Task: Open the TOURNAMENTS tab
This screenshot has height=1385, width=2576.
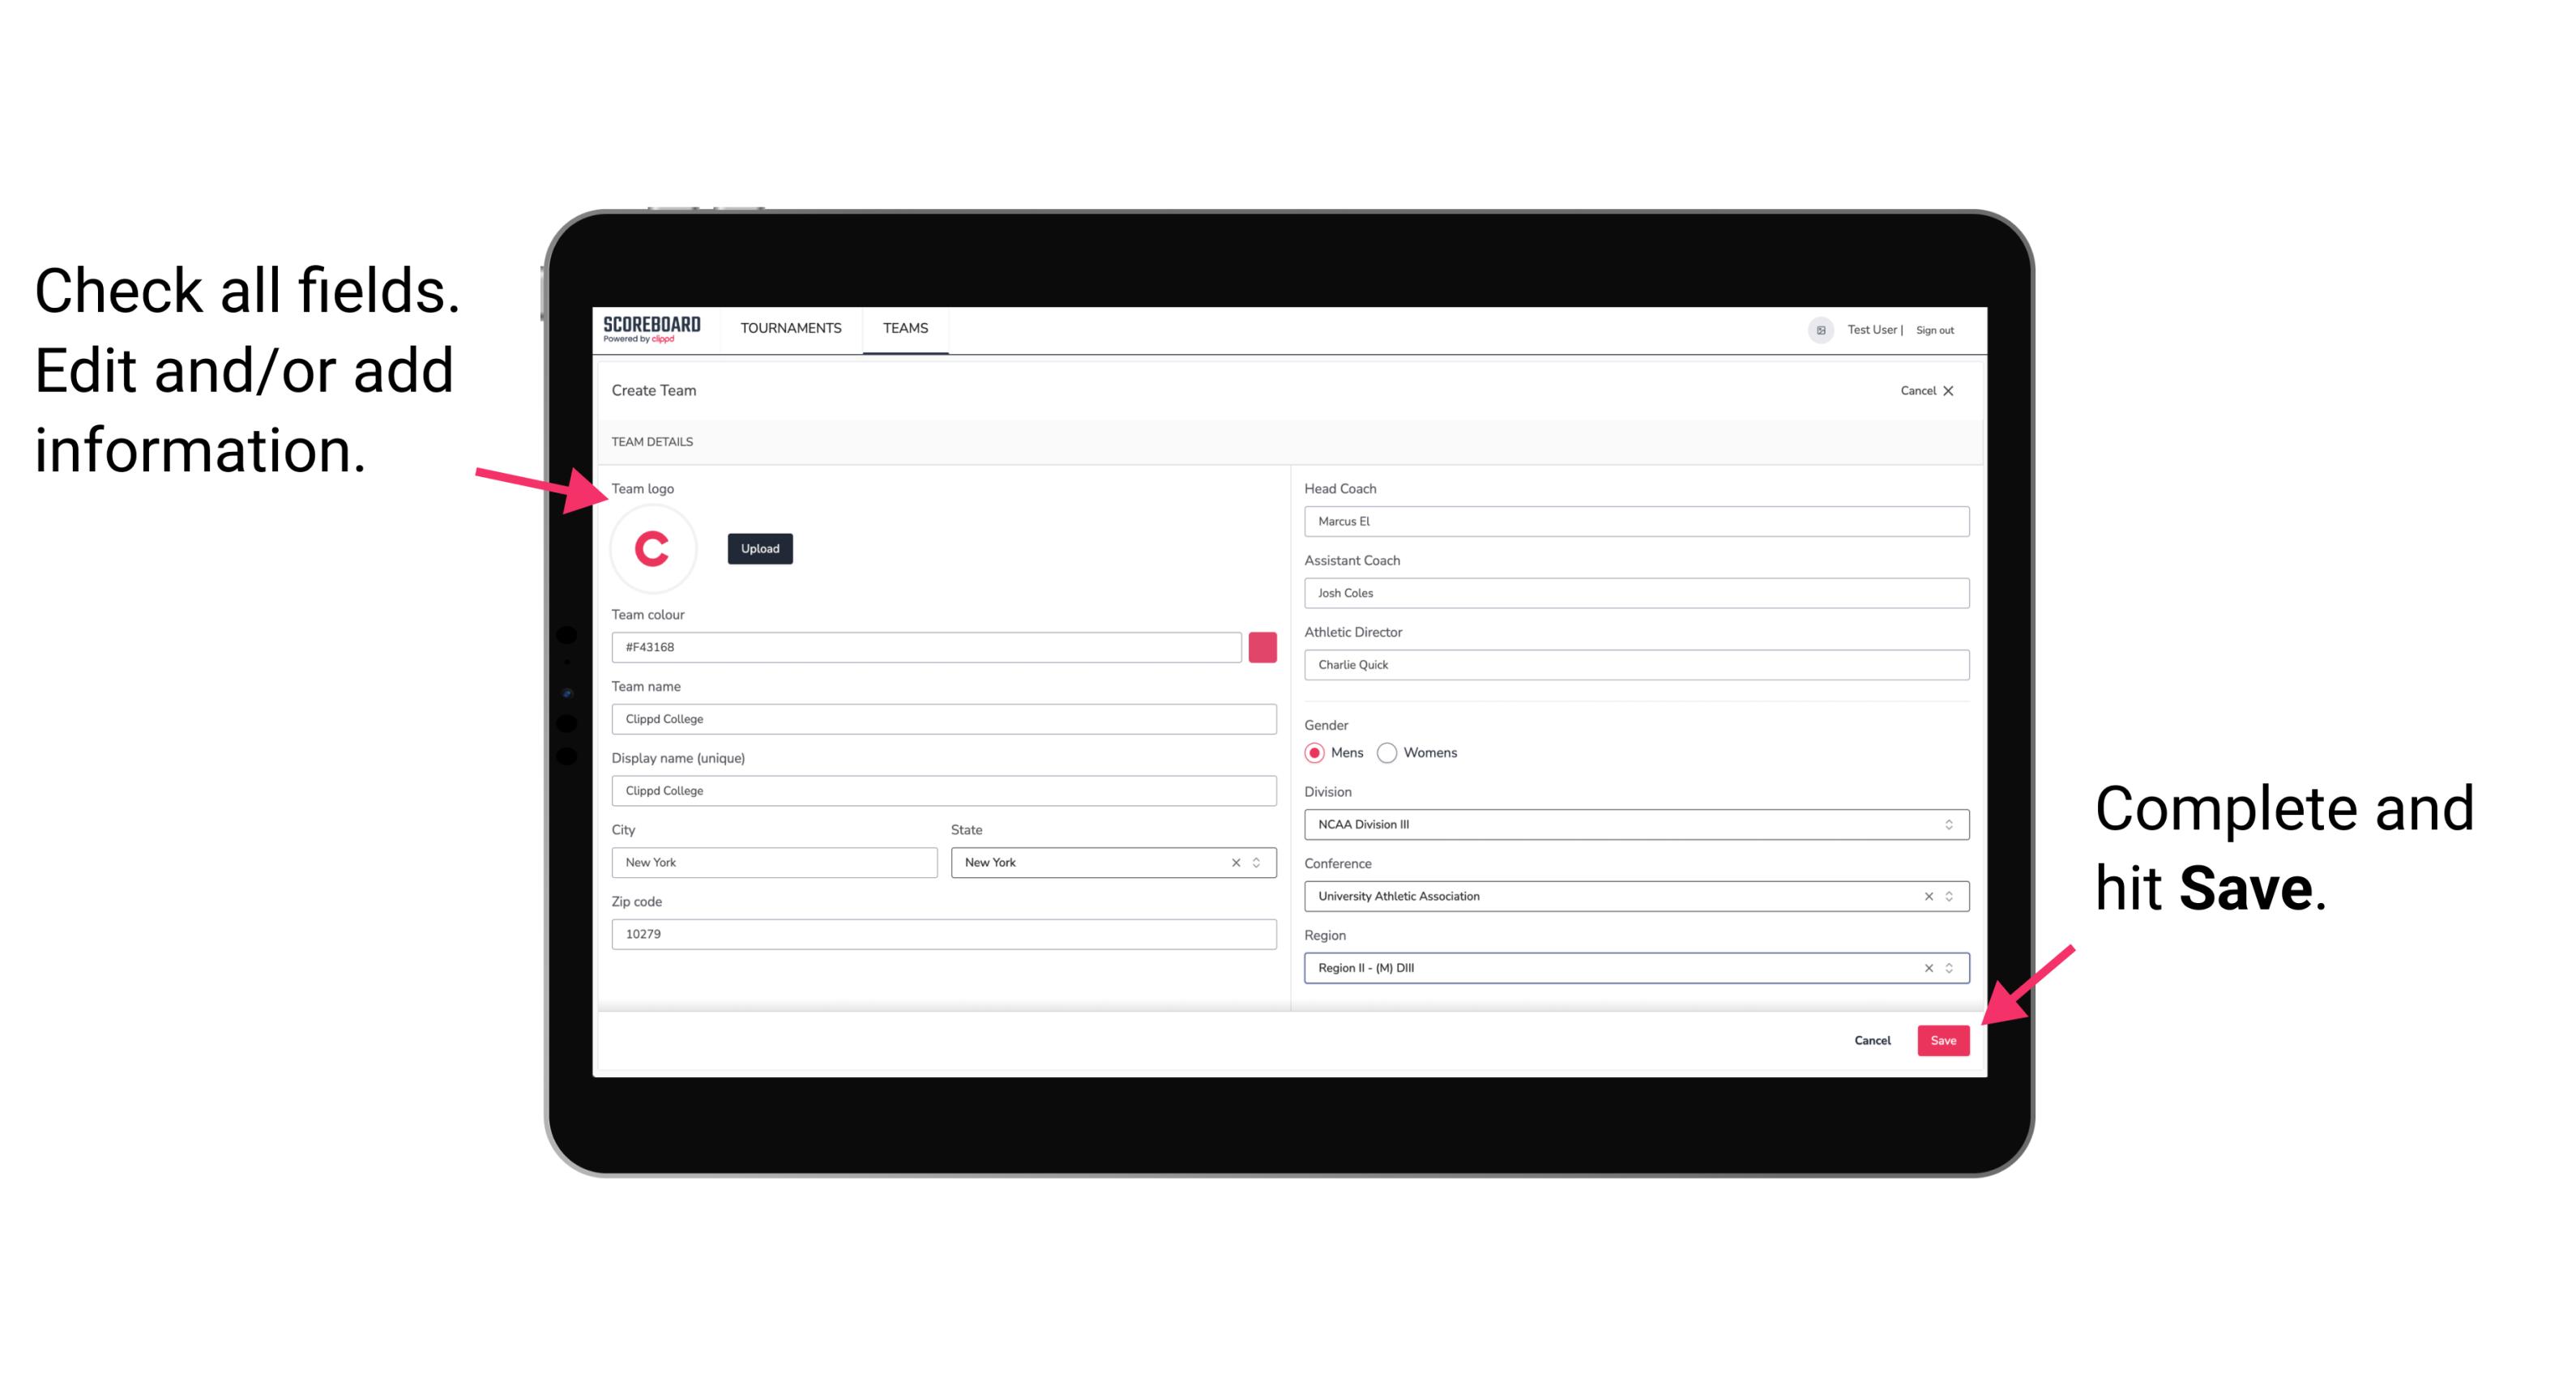Action: click(790, 327)
